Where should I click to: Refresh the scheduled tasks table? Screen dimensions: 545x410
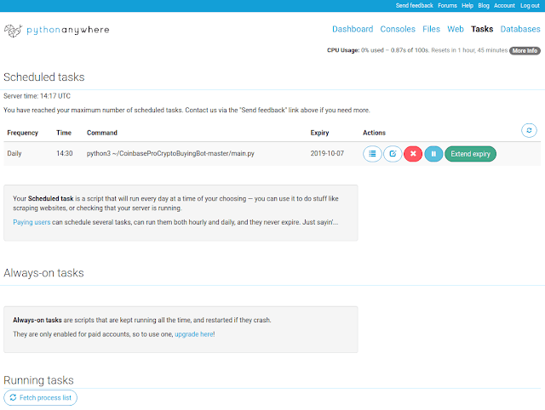click(529, 130)
